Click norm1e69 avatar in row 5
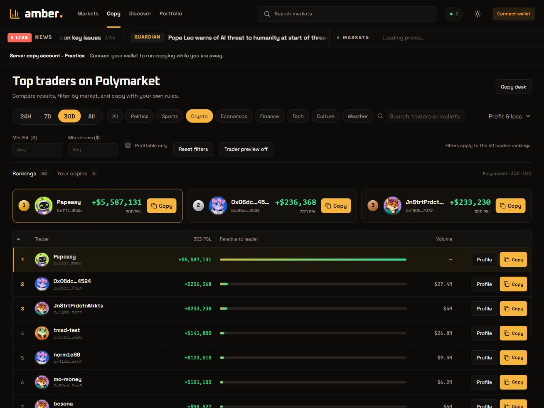The image size is (544, 408). (42, 358)
